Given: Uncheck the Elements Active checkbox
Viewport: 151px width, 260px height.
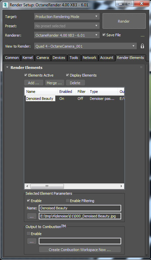Looking at the screenshot, I should [26, 75].
